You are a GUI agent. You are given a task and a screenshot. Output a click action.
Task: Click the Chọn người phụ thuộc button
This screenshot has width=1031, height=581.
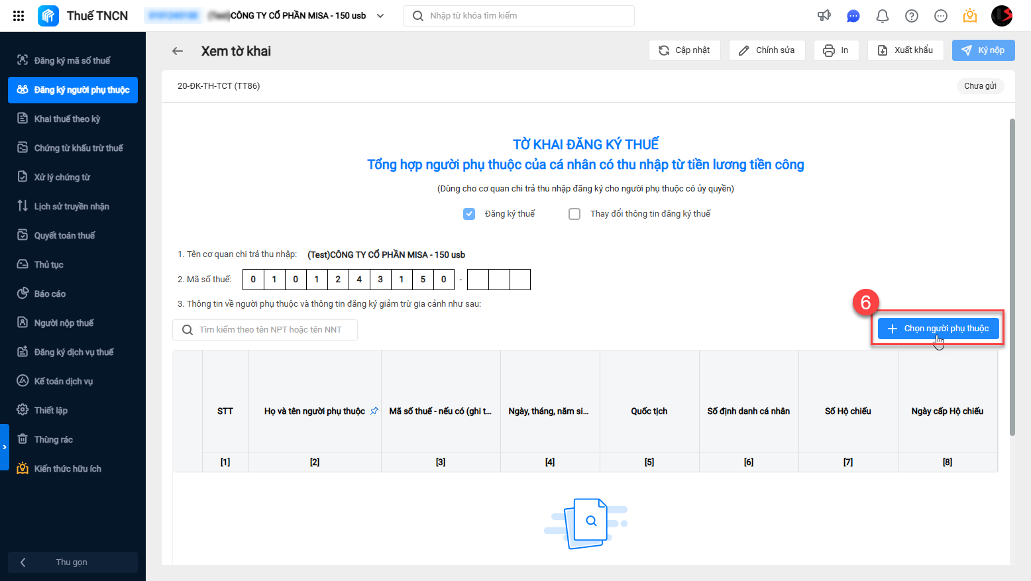(x=938, y=329)
